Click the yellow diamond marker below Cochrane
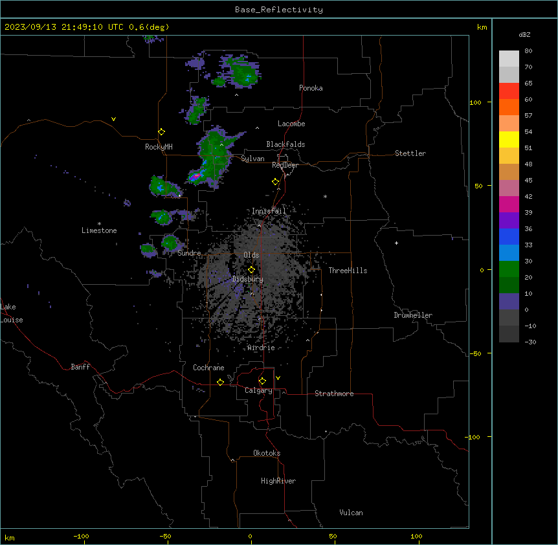The height and width of the screenshot is (545, 558). click(220, 382)
